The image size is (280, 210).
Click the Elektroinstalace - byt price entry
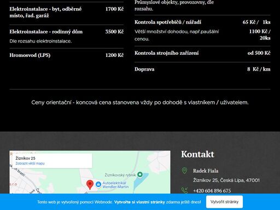coord(67,12)
